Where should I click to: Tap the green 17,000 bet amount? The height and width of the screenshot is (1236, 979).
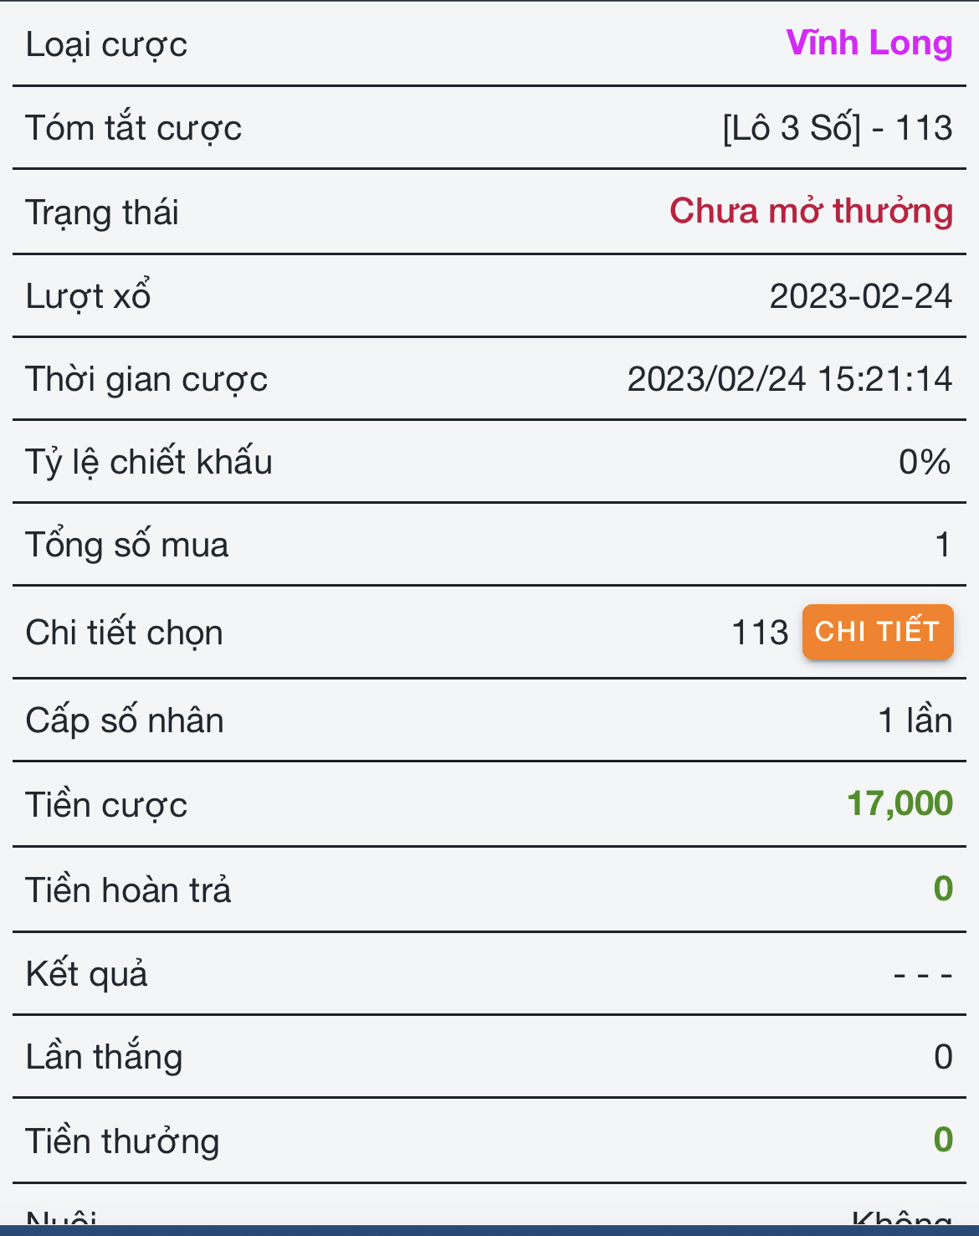(x=900, y=803)
